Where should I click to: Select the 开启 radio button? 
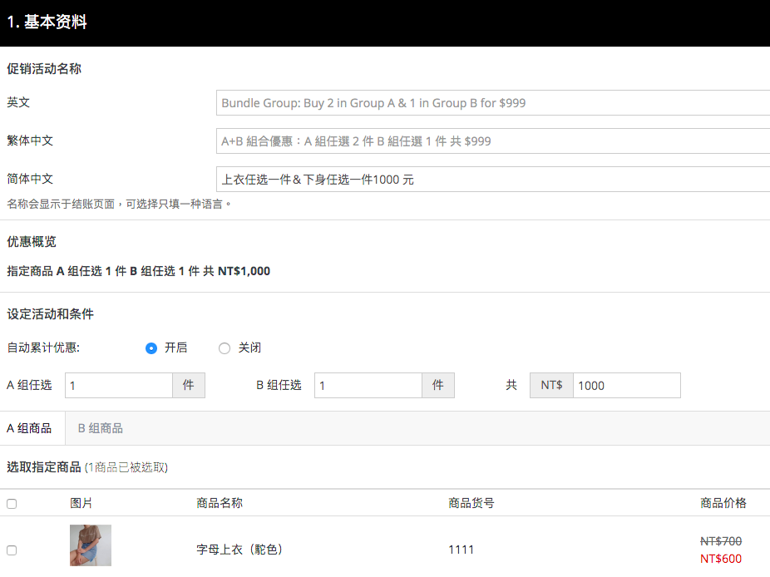point(151,348)
